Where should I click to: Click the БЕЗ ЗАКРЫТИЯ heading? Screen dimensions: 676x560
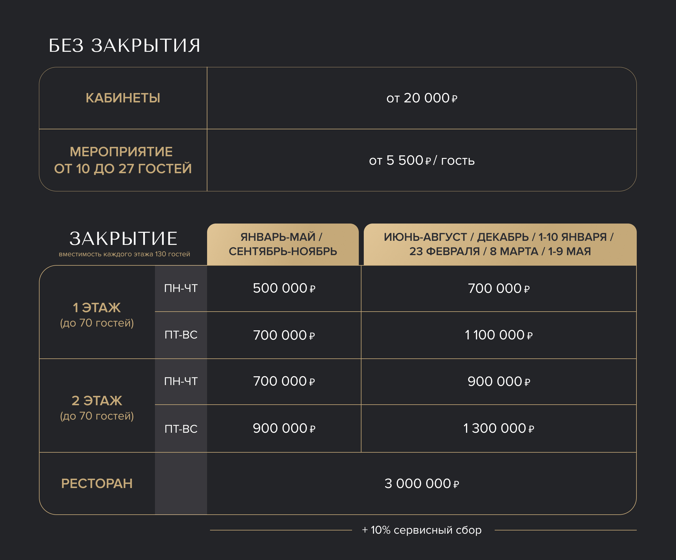(x=124, y=45)
